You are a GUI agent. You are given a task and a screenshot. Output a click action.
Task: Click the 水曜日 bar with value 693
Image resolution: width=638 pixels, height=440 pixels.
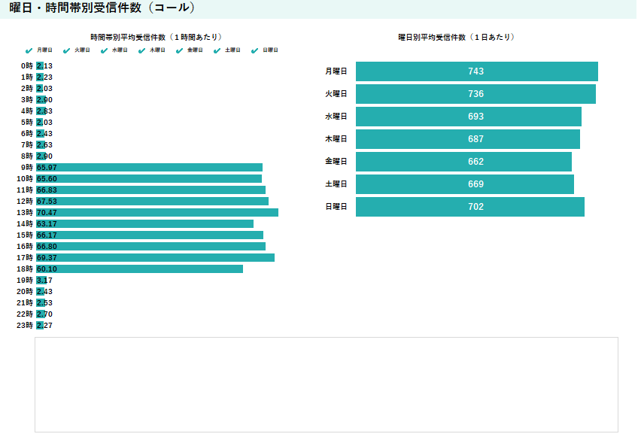point(468,117)
